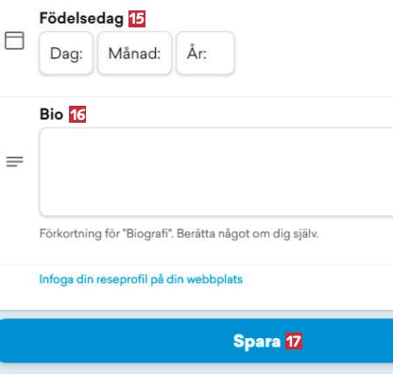Open the Dag dropdown
393x374 pixels.
(x=66, y=53)
